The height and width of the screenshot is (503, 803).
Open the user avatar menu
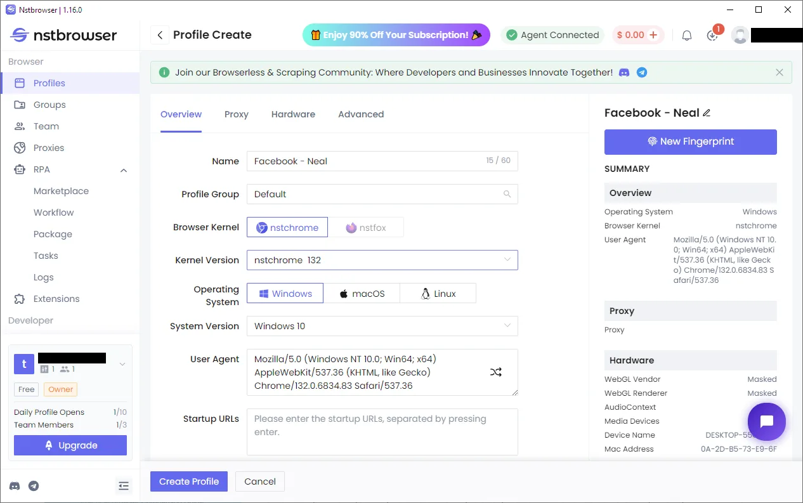(740, 35)
